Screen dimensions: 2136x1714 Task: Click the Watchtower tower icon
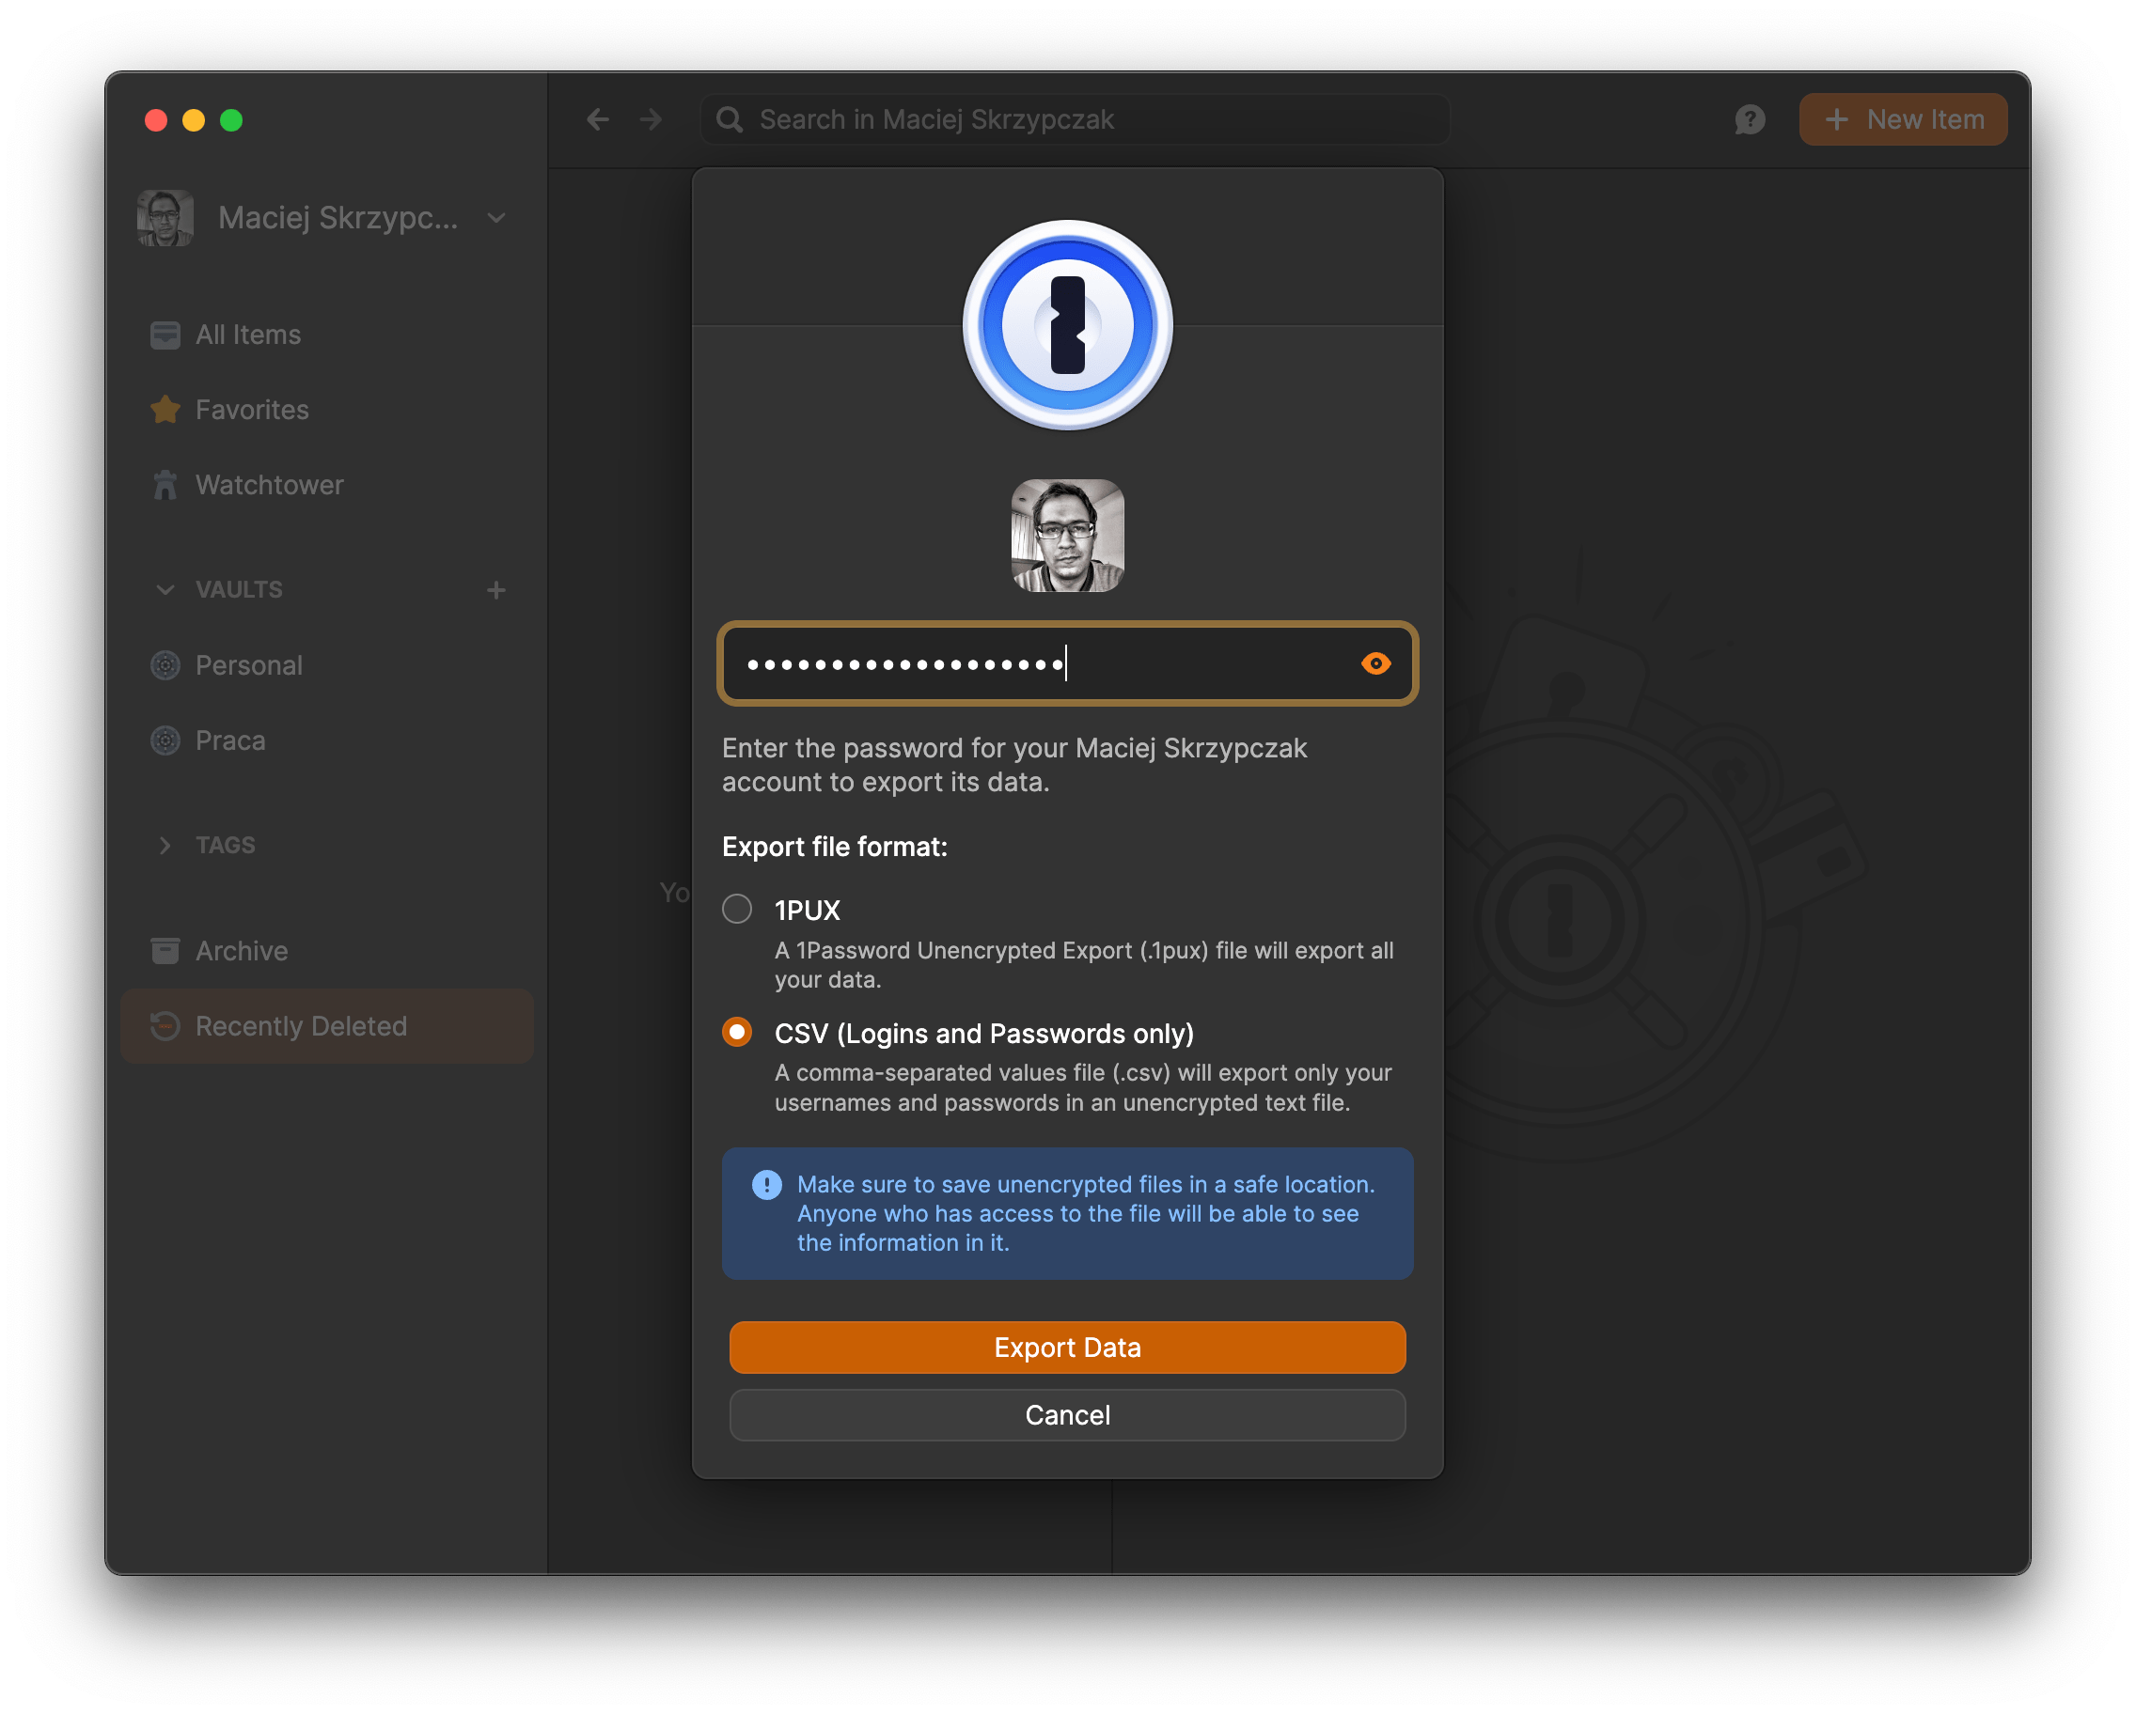pyautogui.click(x=165, y=485)
